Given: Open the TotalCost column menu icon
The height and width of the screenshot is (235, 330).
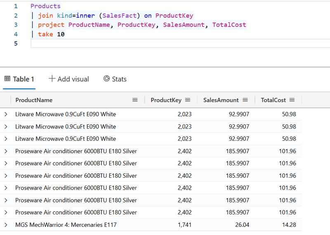Looking at the screenshot, I should click(292, 100).
